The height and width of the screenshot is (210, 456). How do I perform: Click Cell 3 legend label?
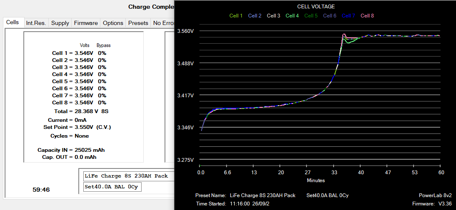click(x=273, y=16)
